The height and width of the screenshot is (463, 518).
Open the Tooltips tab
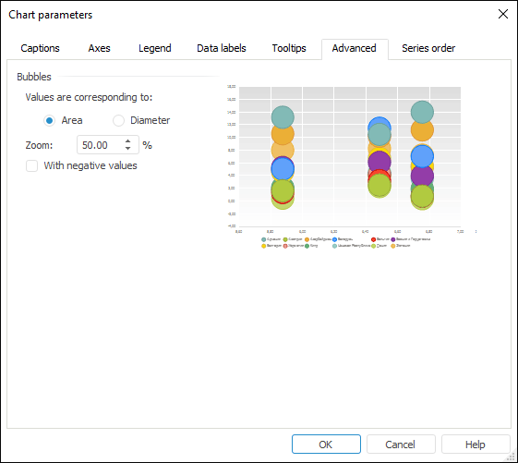pyautogui.click(x=289, y=48)
